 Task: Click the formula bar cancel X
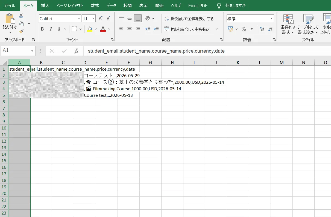(x=52, y=51)
